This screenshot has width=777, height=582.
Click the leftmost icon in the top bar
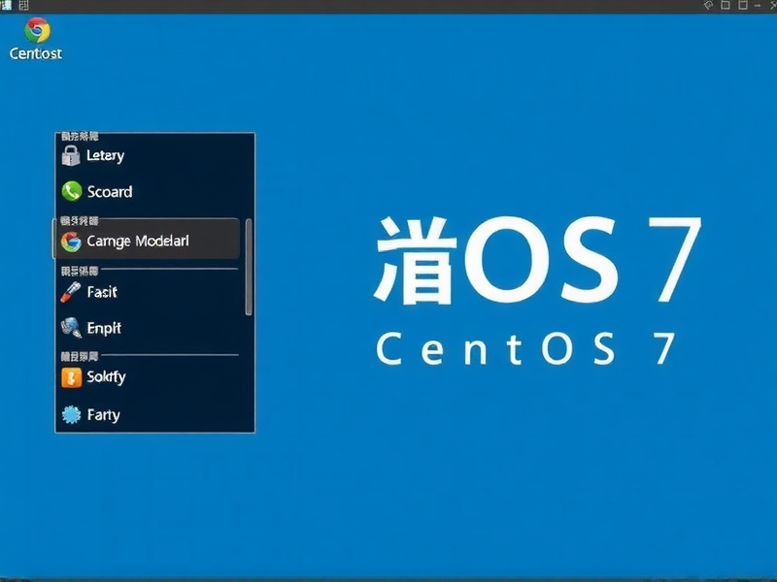pos(8,6)
